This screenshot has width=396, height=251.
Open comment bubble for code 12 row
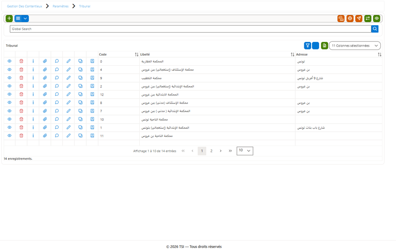tap(57, 94)
